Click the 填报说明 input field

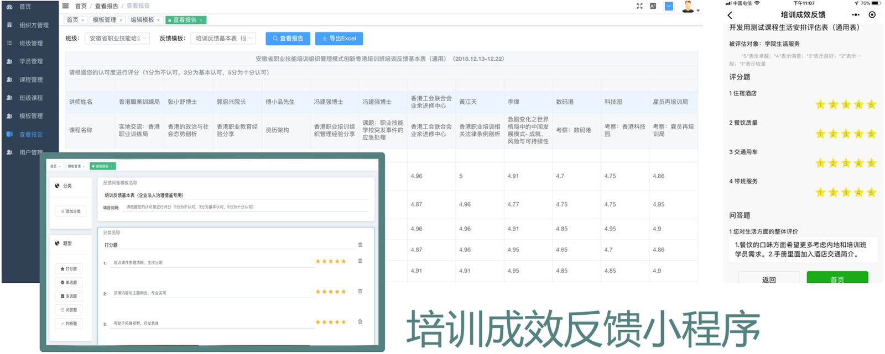pos(247,207)
